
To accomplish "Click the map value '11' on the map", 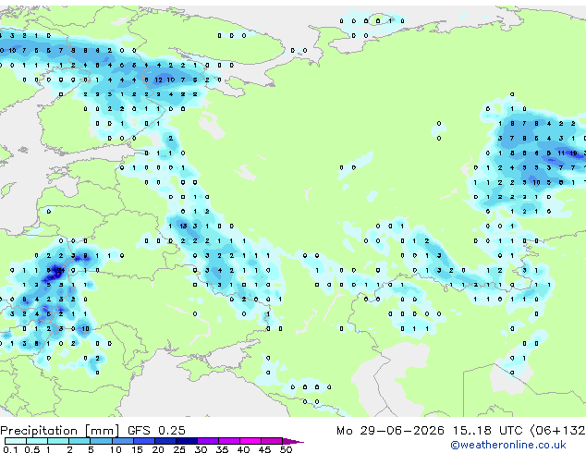I will click(561, 153).
